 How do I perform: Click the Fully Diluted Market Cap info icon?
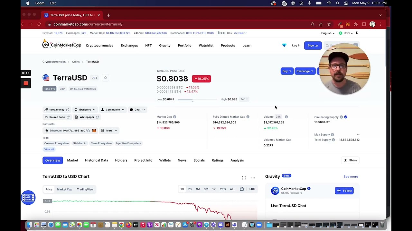248,117
